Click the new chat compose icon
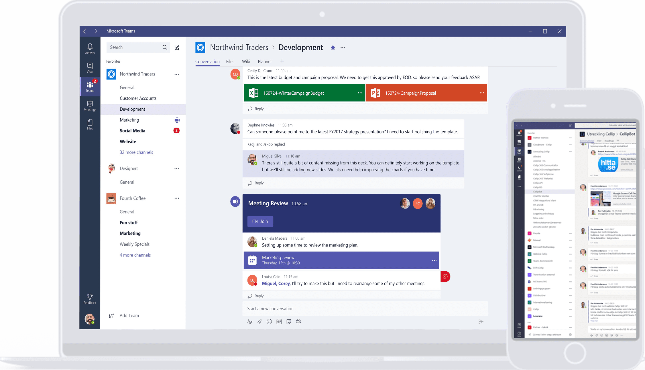This screenshot has height=370, width=645. pyautogui.click(x=177, y=47)
